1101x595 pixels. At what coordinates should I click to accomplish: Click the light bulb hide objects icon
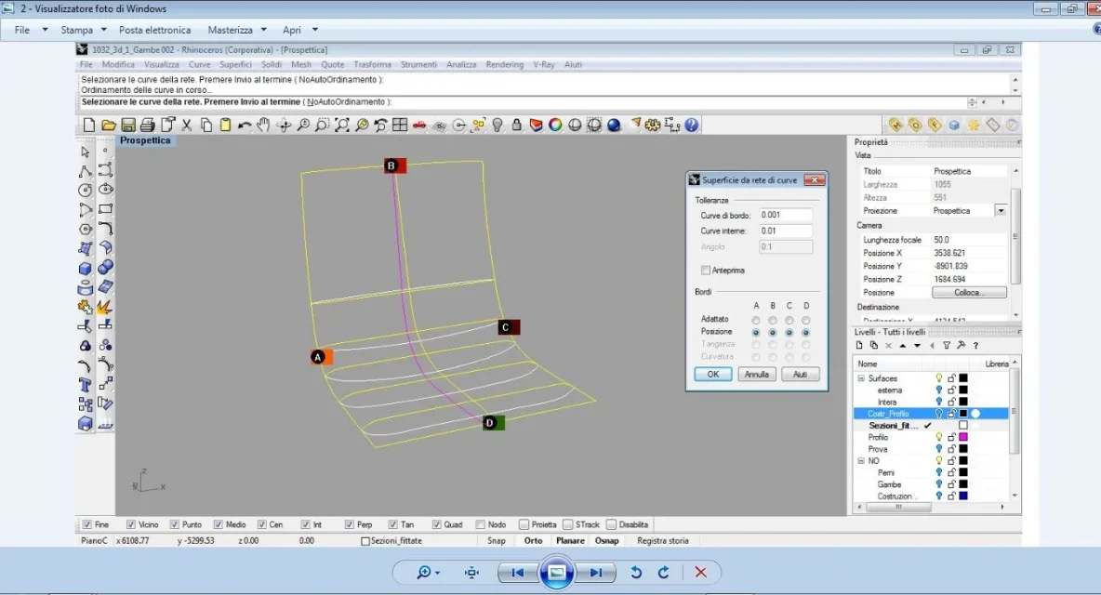click(x=497, y=125)
